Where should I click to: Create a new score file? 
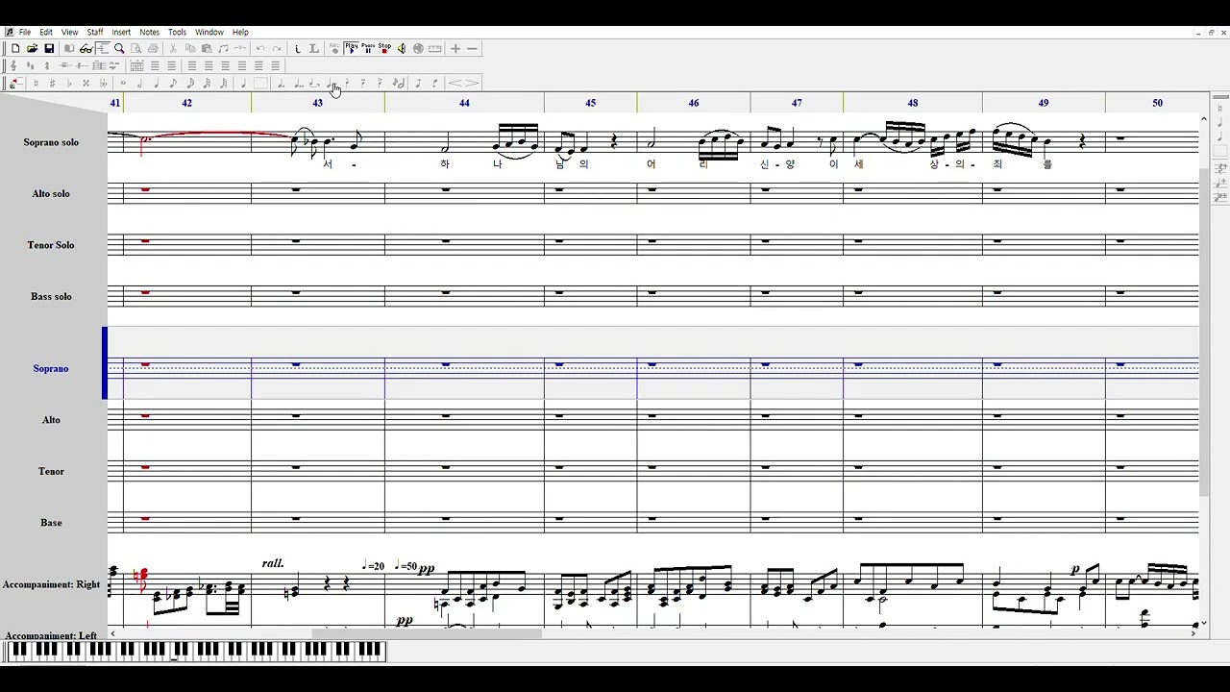[15, 48]
